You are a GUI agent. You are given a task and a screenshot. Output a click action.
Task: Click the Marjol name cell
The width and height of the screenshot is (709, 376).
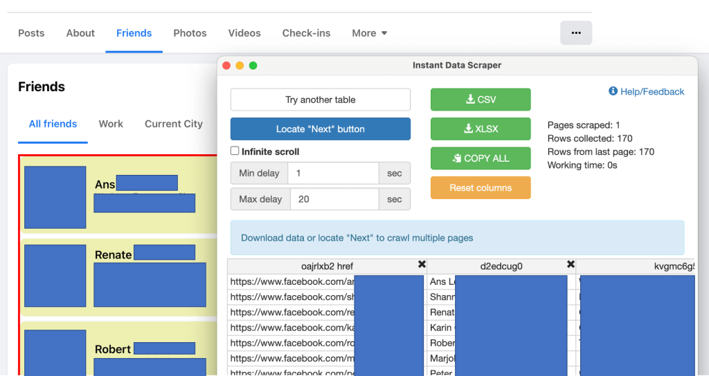501,359
